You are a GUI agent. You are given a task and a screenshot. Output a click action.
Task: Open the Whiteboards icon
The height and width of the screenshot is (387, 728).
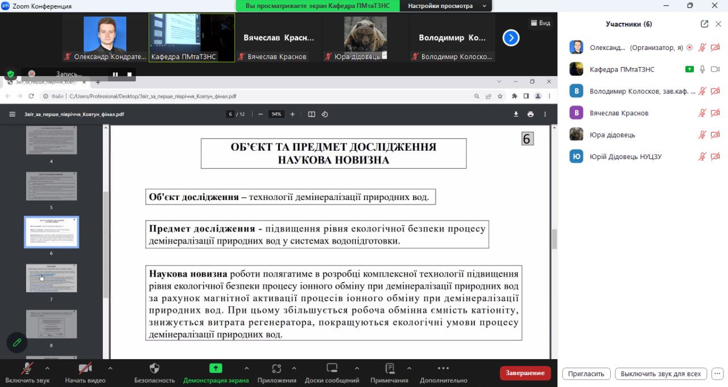coord(332,368)
